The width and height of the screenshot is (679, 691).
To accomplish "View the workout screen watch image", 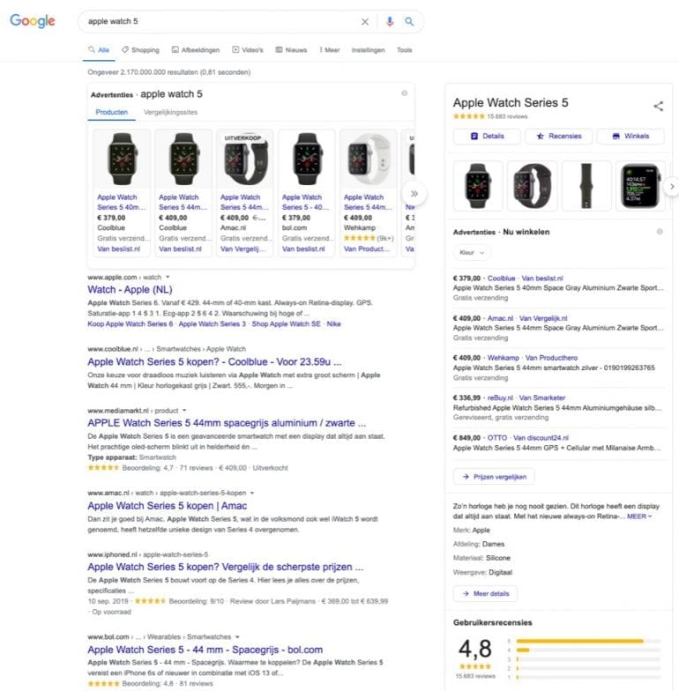I will (640, 185).
